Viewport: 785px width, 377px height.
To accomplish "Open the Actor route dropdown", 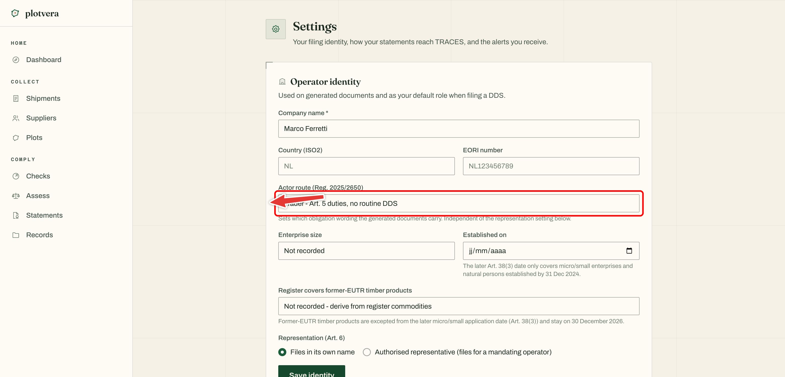I will [459, 203].
